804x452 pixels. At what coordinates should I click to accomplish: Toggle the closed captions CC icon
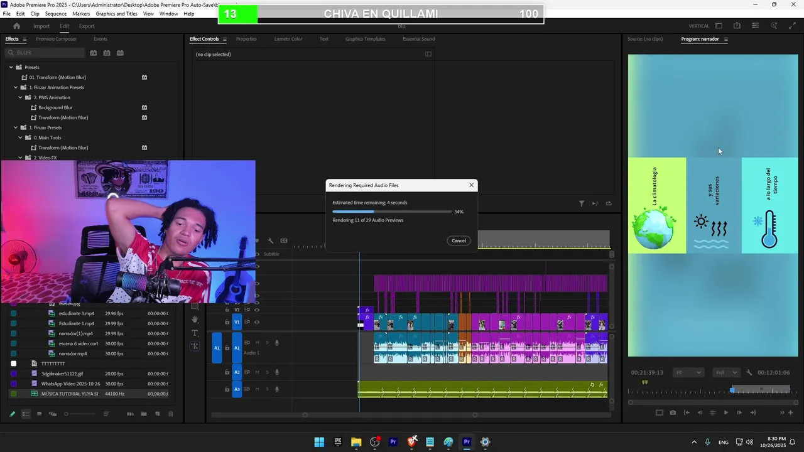[284, 240]
